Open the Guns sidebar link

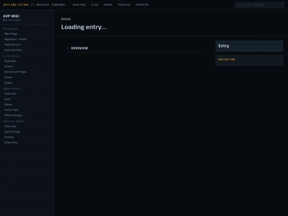[7, 99]
